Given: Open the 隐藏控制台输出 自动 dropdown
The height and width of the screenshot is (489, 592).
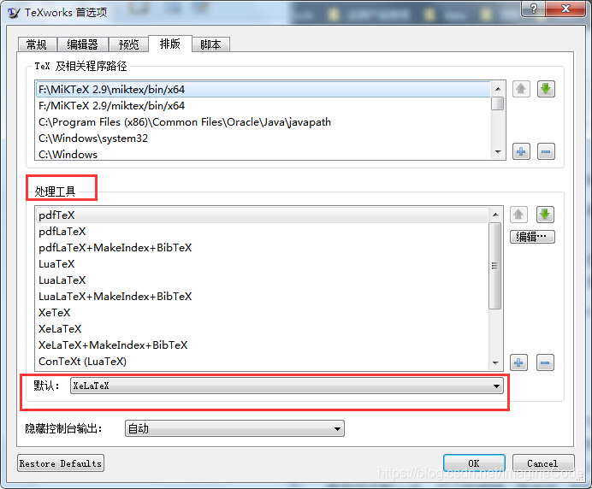Looking at the screenshot, I should click(x=234, y=428).
